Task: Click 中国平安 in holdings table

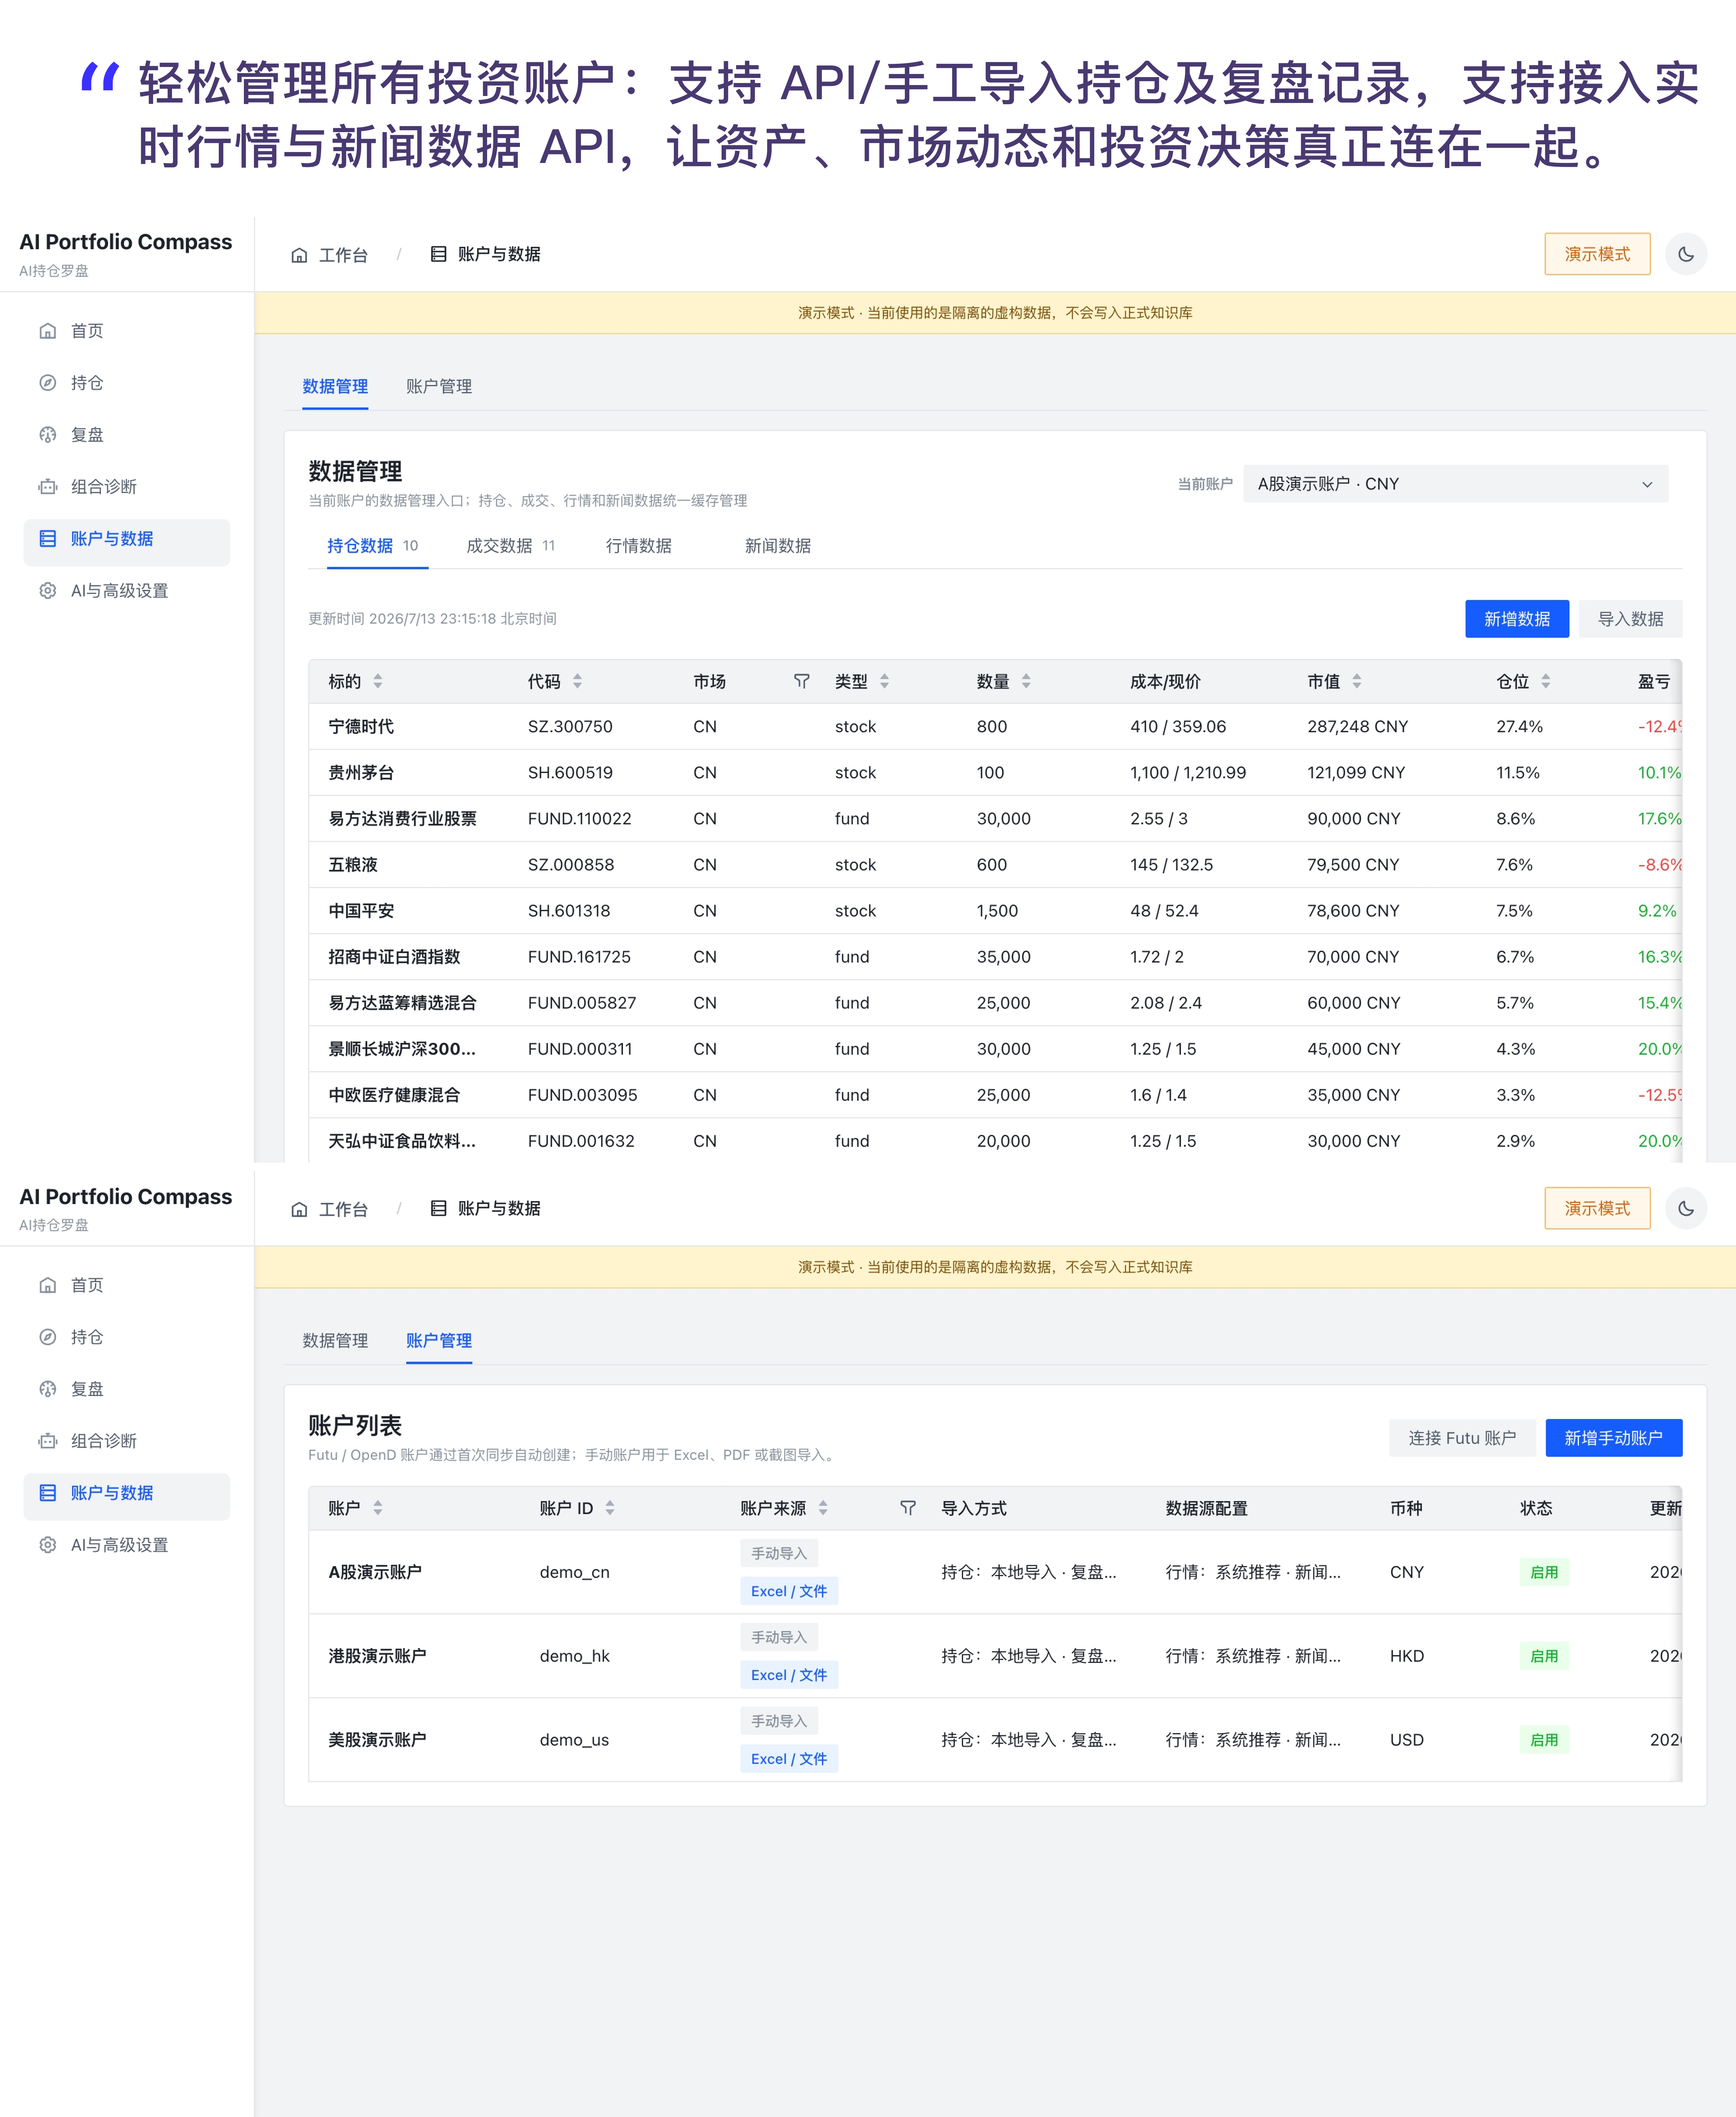Action: [x=361, y=911]
